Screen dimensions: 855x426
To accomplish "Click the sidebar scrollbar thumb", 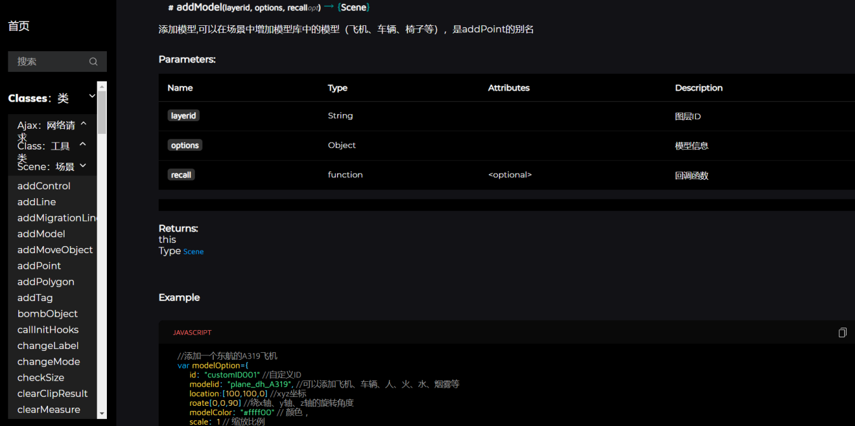I will (x=102, y=114).
